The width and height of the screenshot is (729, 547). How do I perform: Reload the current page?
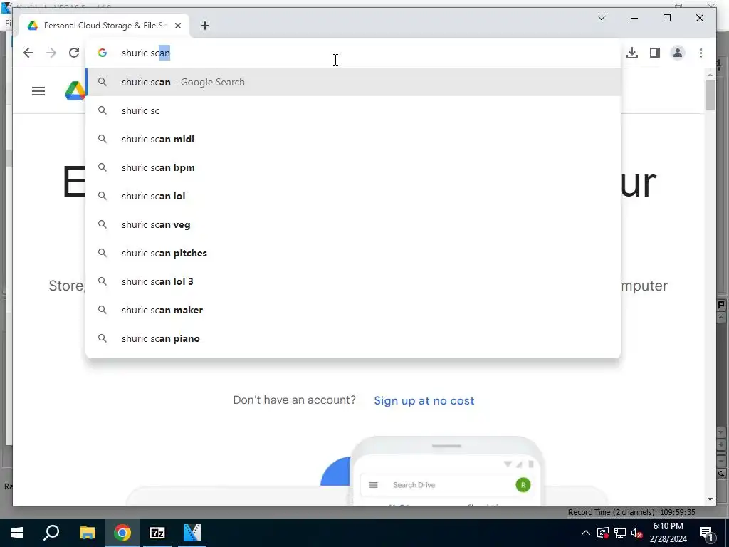coord(74,53)
